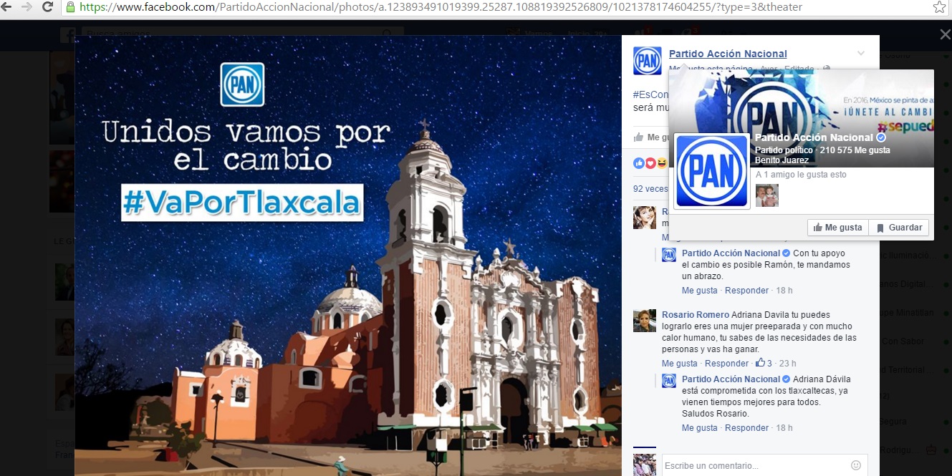Image resolution: width=952 pixels, height=476 pixels.
Task: Select the Facebook URL in address bar
Action: tap(441, 7)
